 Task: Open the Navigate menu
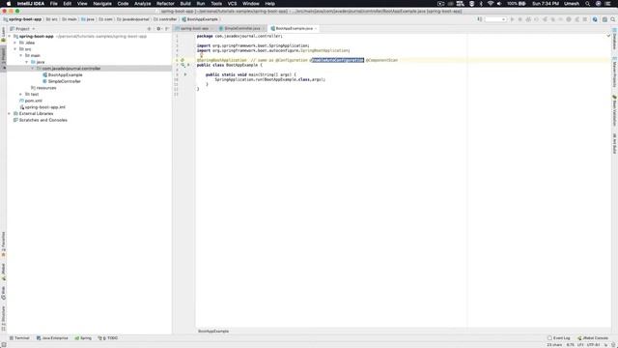tap(102, 4)
